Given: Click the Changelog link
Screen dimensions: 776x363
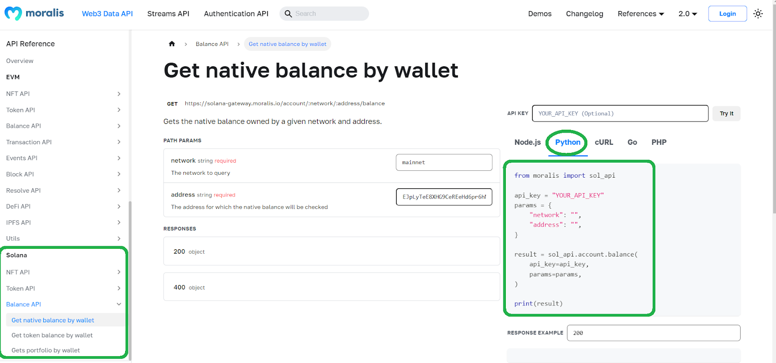Looking at the screenshot, I should coord(584,14).
